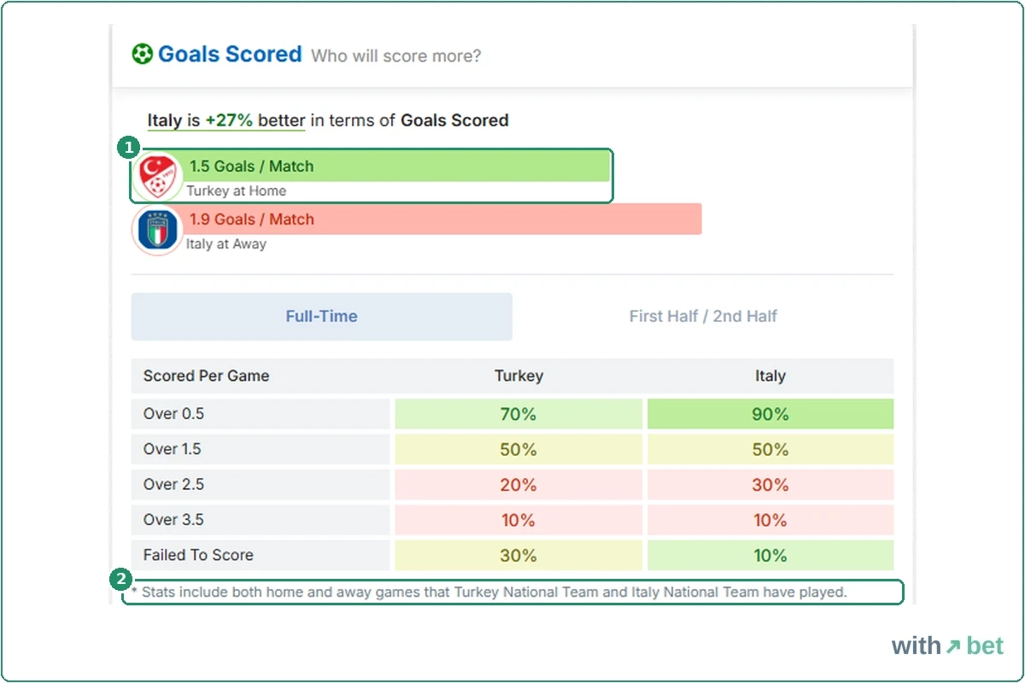Click Italy's 50% Over 1.5 cell

point(770,449)
